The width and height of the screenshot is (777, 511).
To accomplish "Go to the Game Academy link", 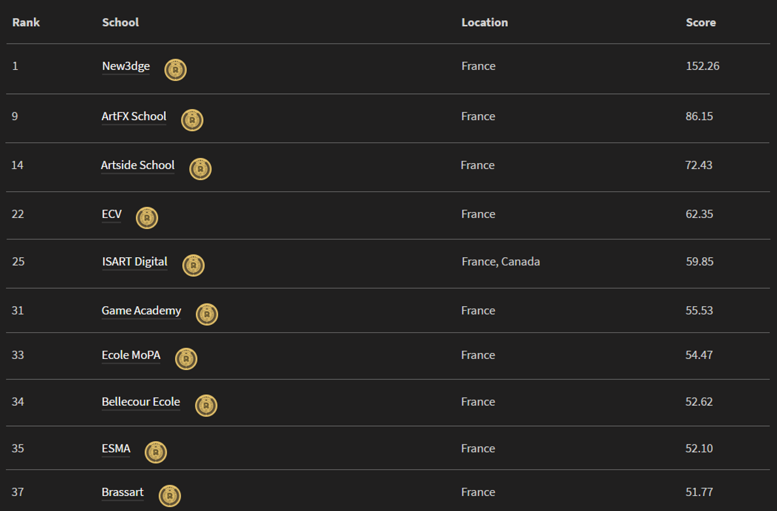I will pyautogui.click(x=141, y=310).
